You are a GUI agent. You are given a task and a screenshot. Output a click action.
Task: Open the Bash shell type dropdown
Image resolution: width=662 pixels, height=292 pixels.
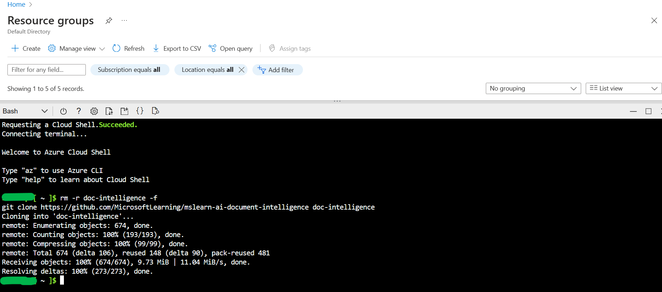tap(25, 111)
